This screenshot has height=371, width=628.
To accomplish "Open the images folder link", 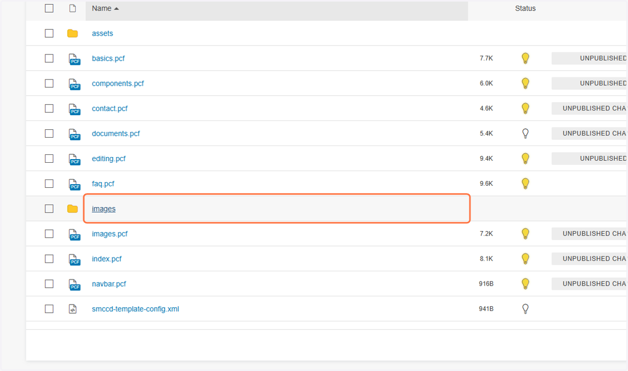I will pos(104,209).
